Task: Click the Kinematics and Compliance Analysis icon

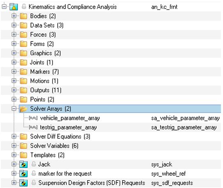Action: pos(14,7)
